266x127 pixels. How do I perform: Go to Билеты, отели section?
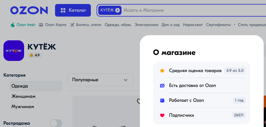[85, 25]
